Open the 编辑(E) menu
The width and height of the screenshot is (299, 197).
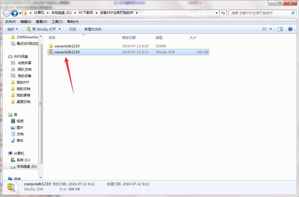click(26, 22)
